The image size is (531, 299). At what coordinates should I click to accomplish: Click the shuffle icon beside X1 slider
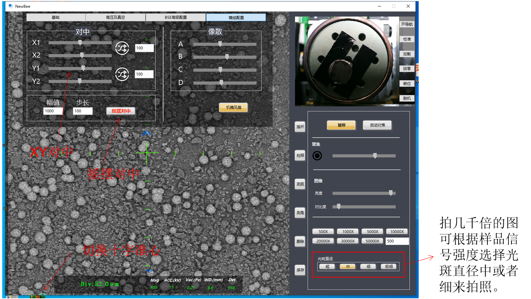point(122,48)
